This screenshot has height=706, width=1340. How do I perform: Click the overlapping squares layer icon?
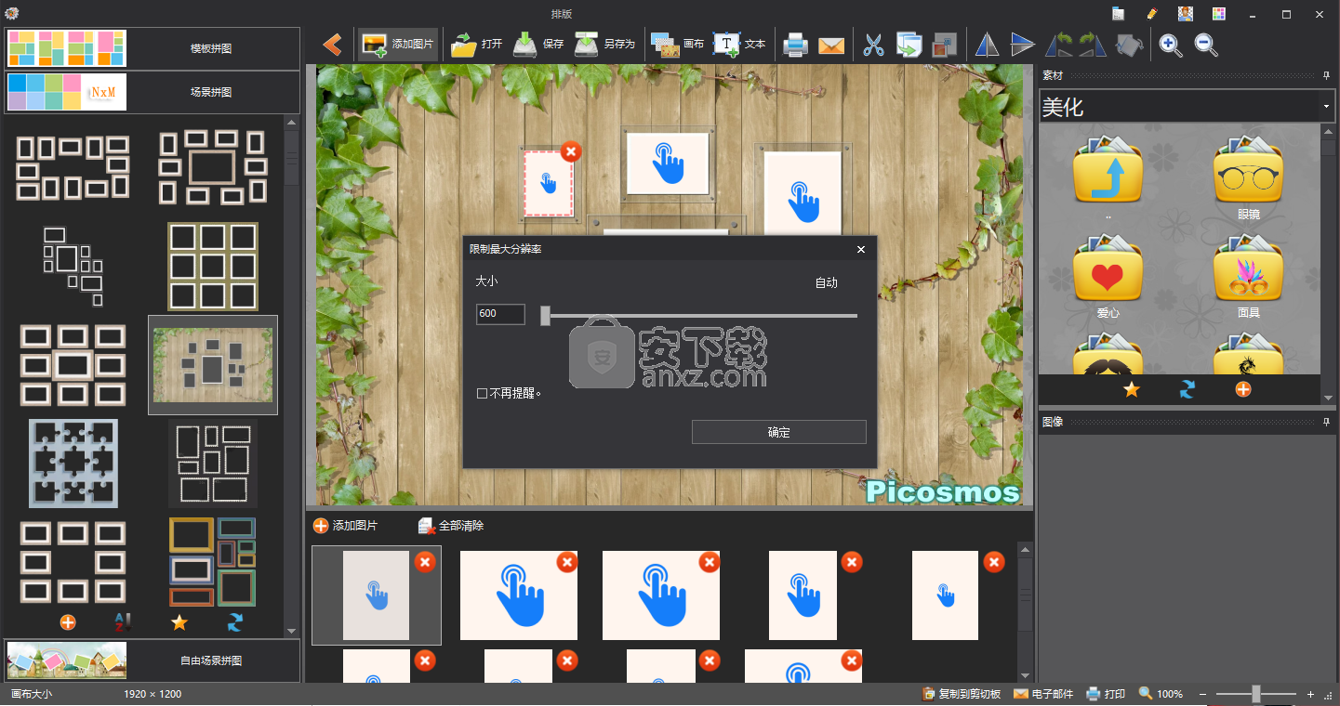click(x=944, y=45)
